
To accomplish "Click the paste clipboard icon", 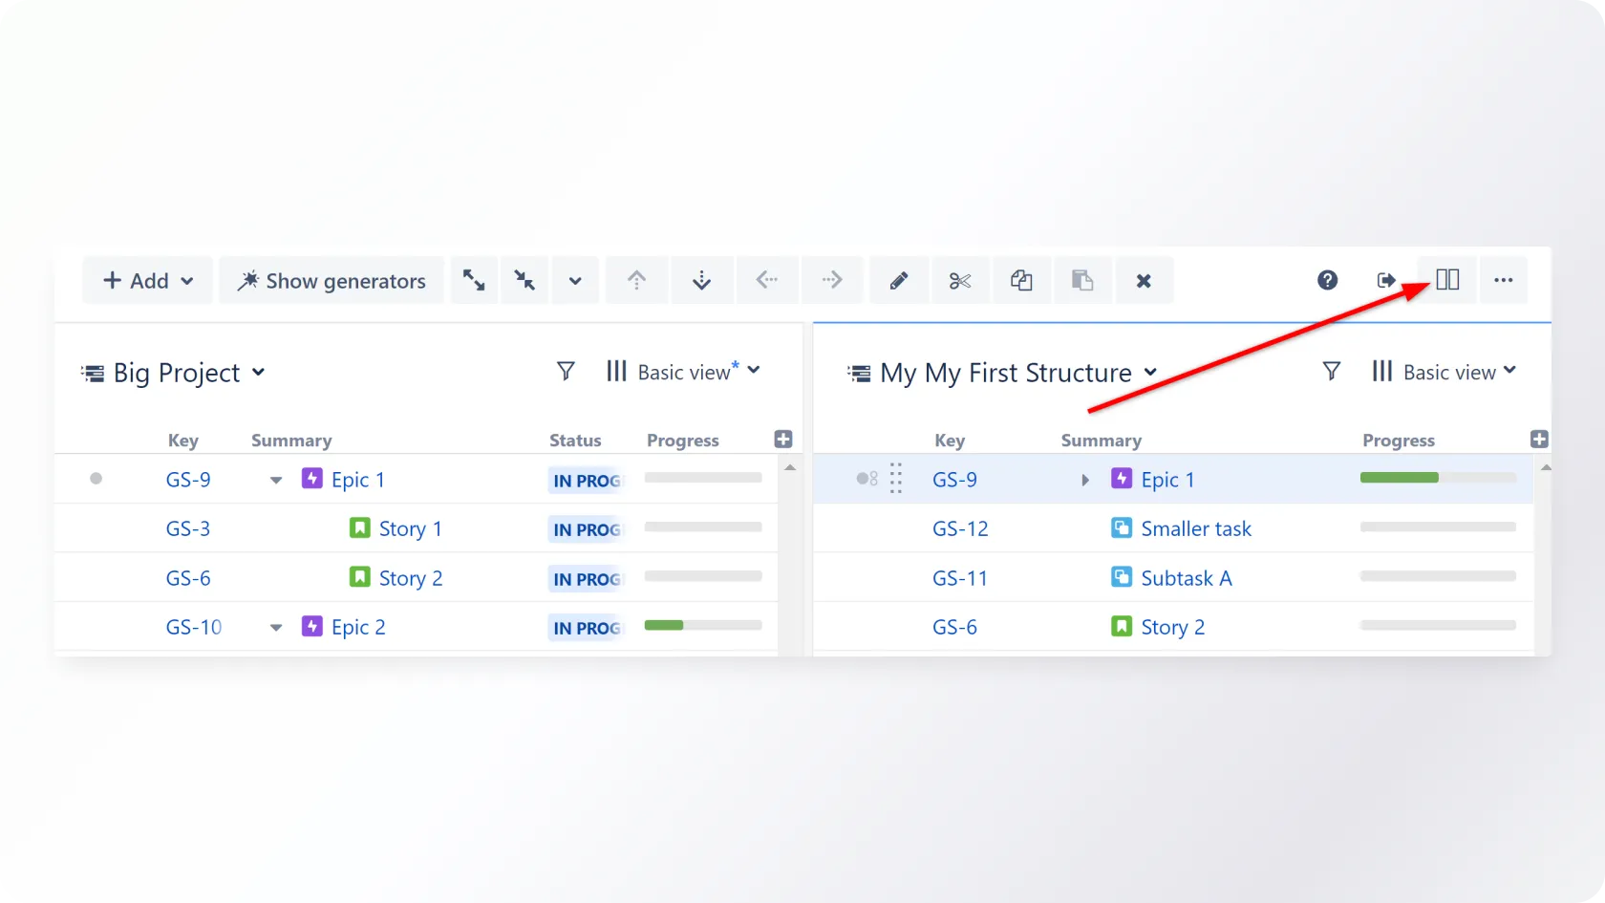I will [1081, 280].
